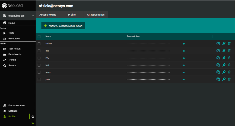The width and height of the screenshot is (235, 126).
Task: Show the test token value
Action: click(184, 65)
